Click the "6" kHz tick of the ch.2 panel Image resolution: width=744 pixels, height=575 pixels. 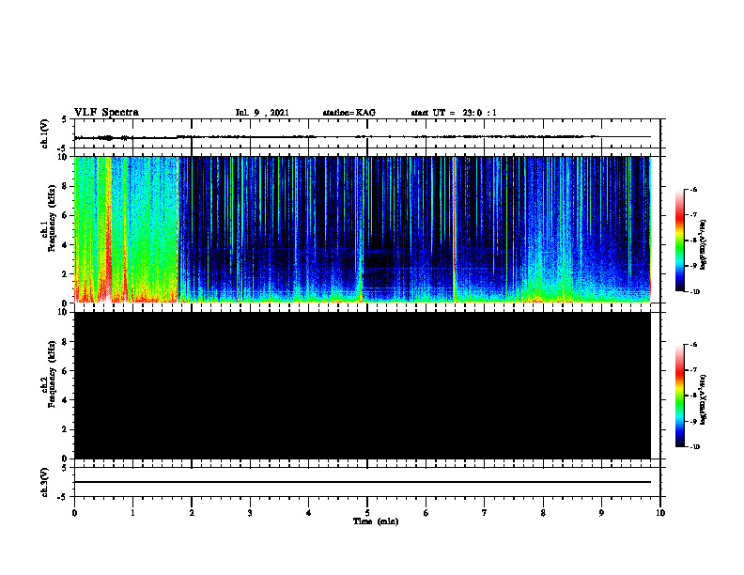click(x=66, y=371)
